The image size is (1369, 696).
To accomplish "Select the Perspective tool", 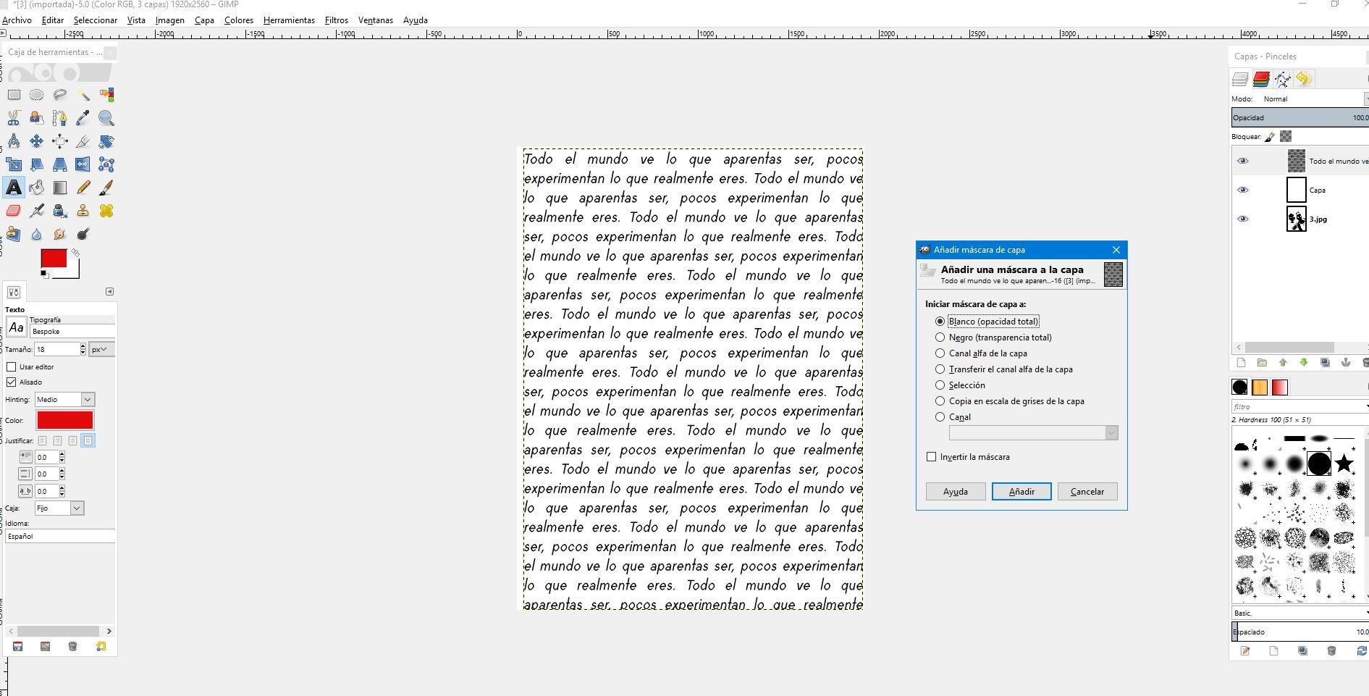I will 60,164.
